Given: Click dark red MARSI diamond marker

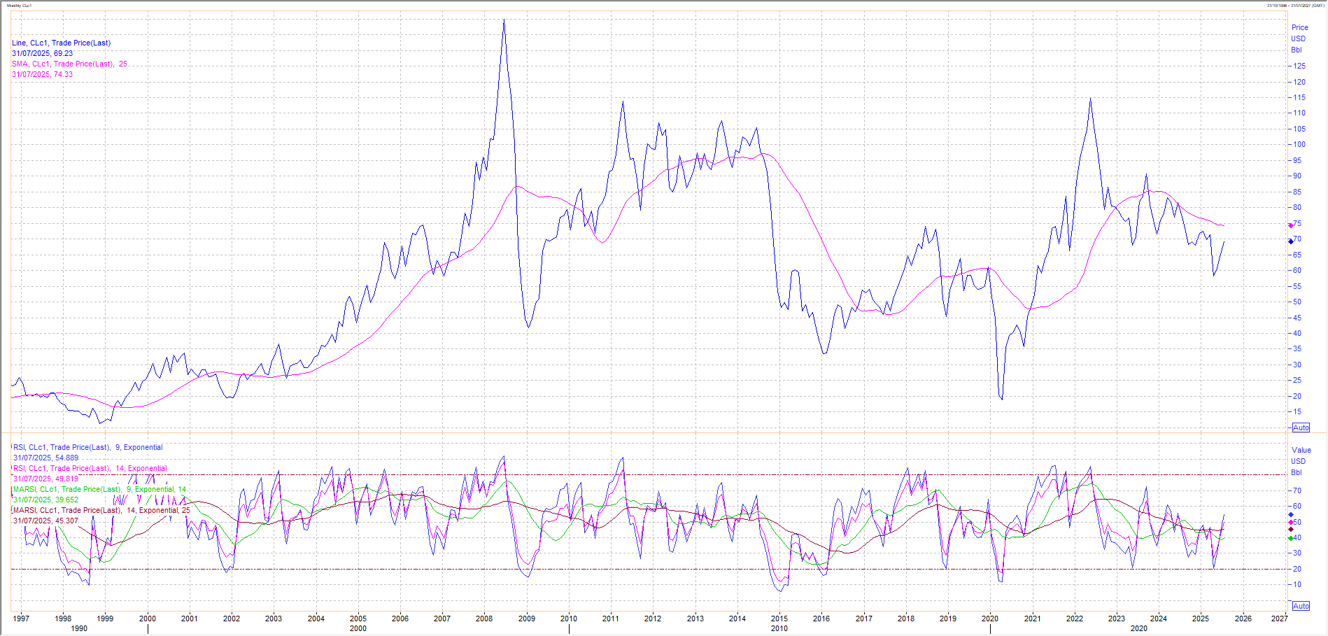Looking at the screenshot, I should tap(1291, 530).
